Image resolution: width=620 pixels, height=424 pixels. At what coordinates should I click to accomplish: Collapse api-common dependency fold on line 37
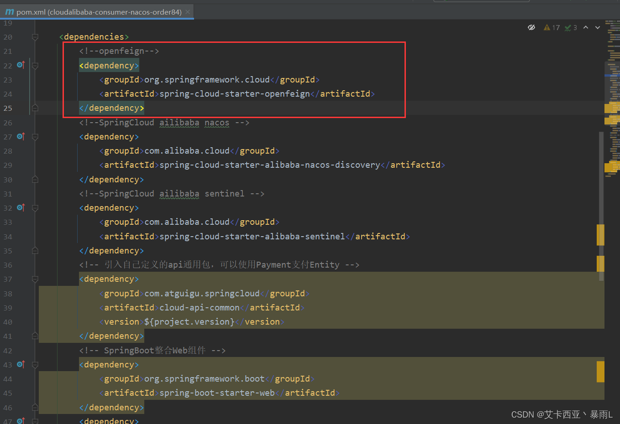point(35,279)
